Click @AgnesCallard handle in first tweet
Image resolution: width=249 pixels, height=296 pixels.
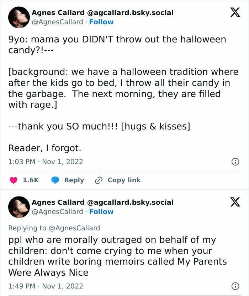(57, 22)
